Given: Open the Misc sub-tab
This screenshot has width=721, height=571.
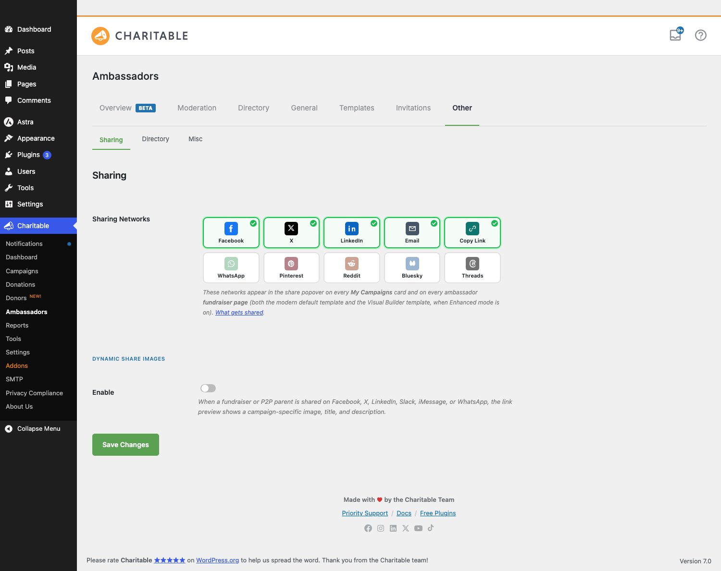Looking at the screenshot, I should coord(196,139).
